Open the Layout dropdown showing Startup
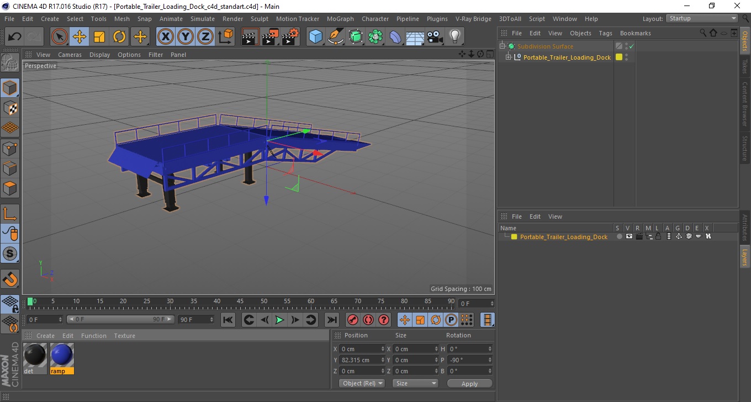751x402 pixels. click(702, 18)
